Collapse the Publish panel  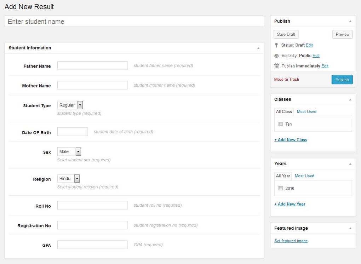(351, 21)
